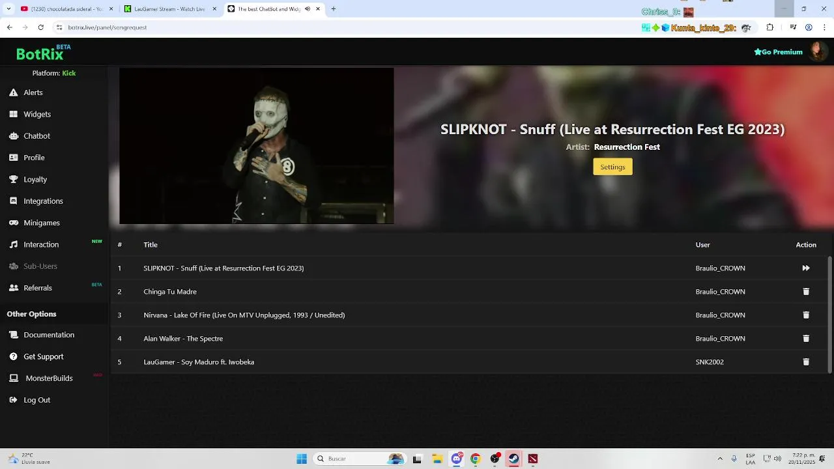Image resolution: width=834 pixels, height=469 pixels.
Task: Open a new browser tab
Action: coord(334,9)
